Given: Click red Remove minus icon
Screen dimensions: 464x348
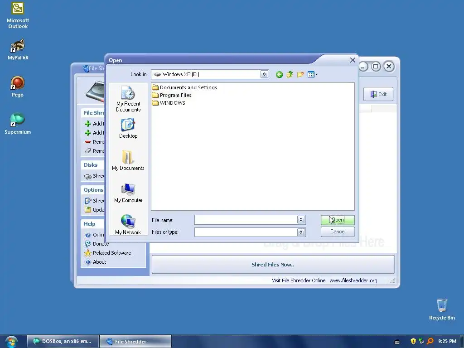Looking at the screenshot, I should pyautogui.click(x=88, y=142).
